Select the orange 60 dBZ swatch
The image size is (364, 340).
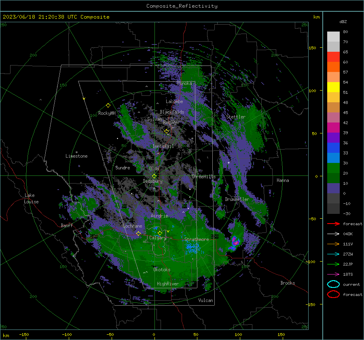click(333, 67)
